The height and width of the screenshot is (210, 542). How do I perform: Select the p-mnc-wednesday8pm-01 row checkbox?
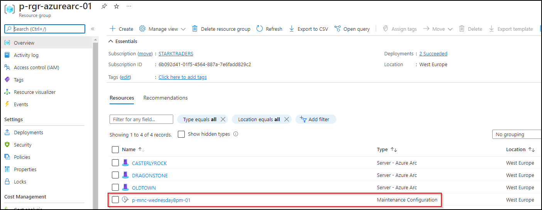coord(115,200)
